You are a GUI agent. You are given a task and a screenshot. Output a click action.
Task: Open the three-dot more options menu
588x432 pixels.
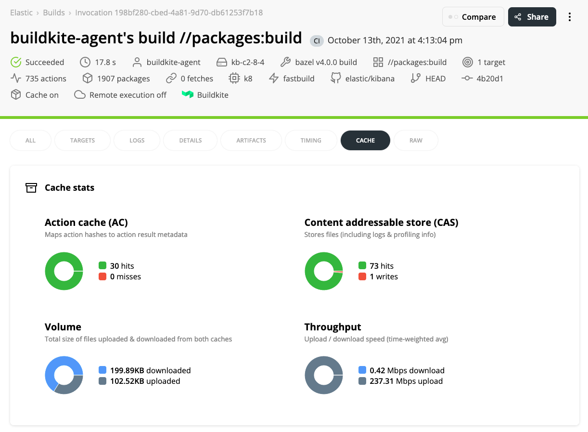coord(570,17)
